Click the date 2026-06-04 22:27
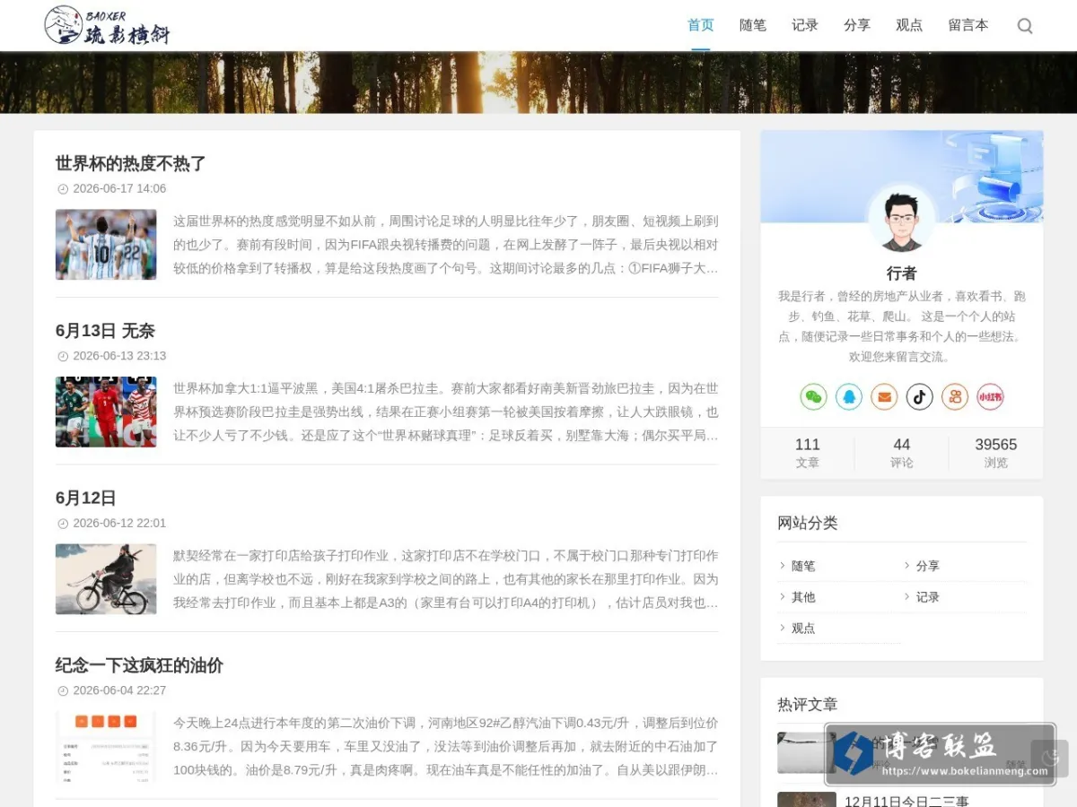The height and width of the screenshot is (807, 1077). pyautogui.click(x=119, y=690)
